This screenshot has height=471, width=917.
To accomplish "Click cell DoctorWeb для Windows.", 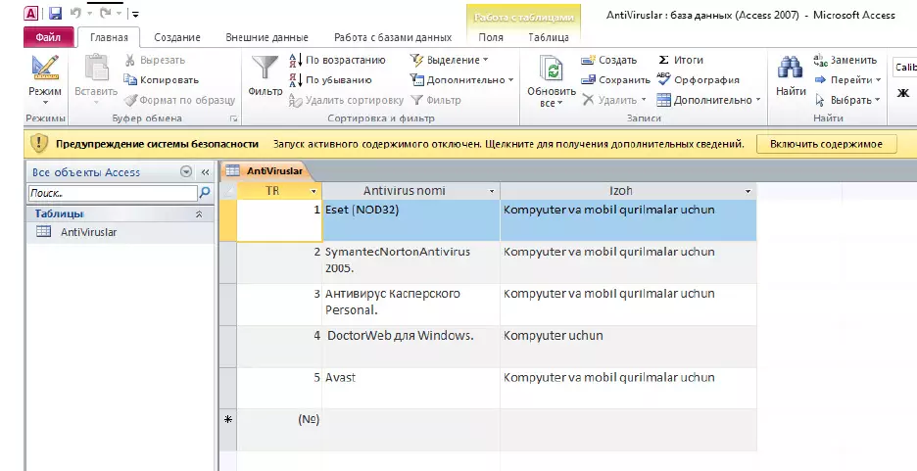I will tap(410, 347).
